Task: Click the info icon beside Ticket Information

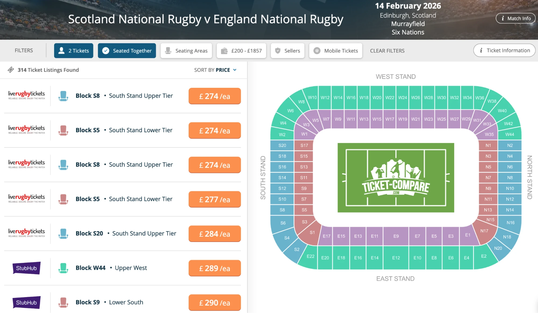Action: 481,50
